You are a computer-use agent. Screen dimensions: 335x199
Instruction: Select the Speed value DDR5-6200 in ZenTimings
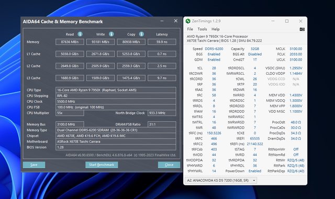[x=214, y=49]
